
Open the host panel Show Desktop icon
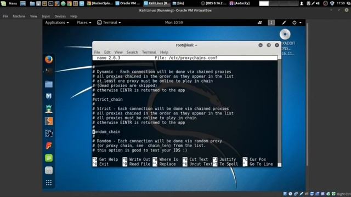[x=22, y=3]
